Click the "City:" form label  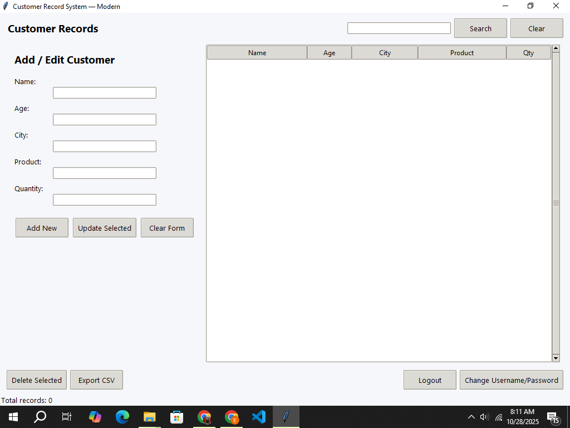[21, 135]
